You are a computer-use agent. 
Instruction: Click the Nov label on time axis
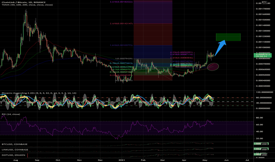pos(79,160)
